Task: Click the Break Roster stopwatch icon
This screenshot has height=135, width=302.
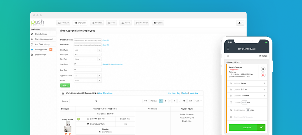Action: click(32, 55)
